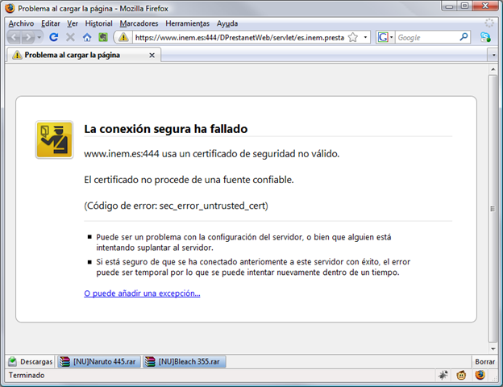Screen dimensions: 503x387
Task: Go to the home page icon
Action: click(x=87, y=38)
